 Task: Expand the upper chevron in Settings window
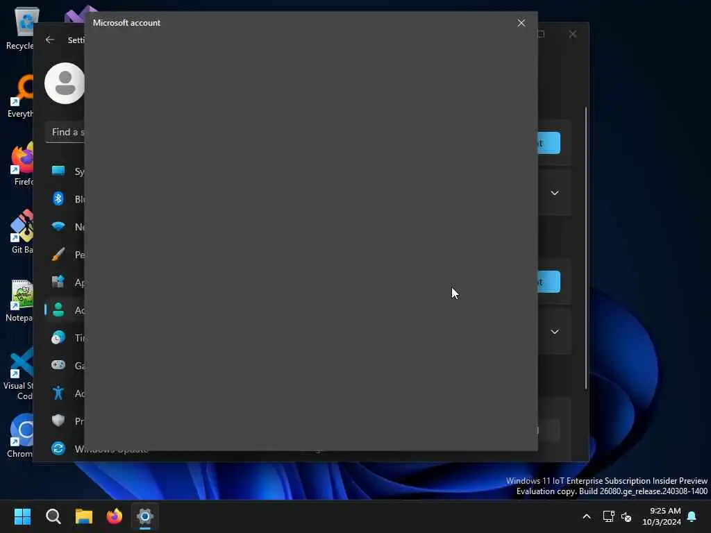coord(555,193)
